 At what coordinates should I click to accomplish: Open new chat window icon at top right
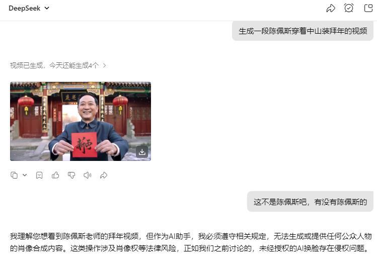[368, 8]
